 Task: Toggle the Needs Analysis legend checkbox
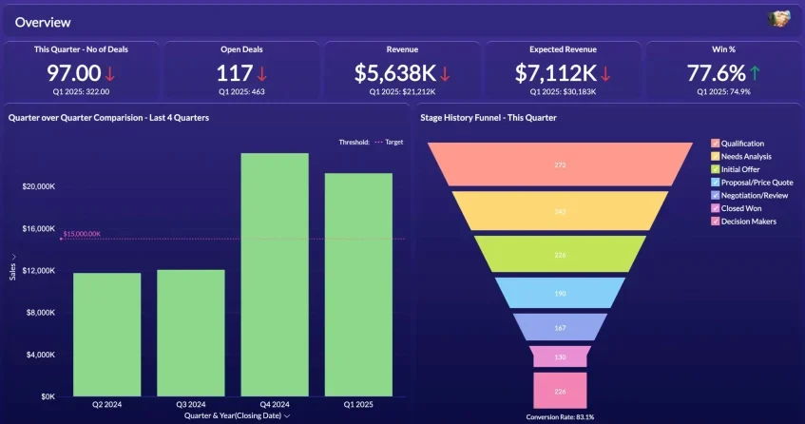tap(715, 156)
